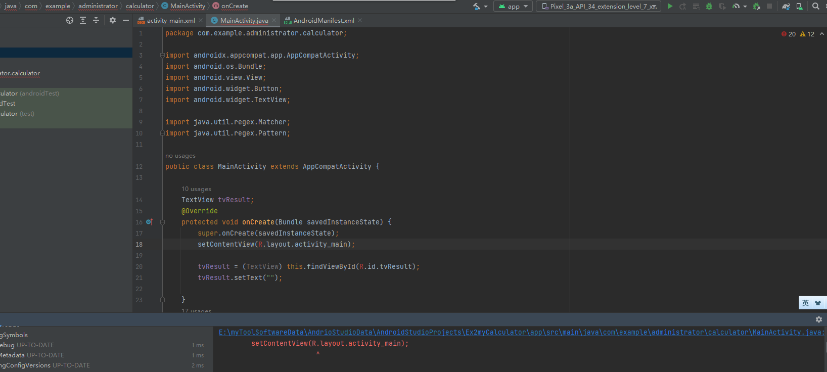
Task: Close the MainActivity.java tab
Action: (x=274, y=21)
